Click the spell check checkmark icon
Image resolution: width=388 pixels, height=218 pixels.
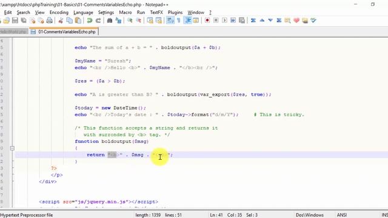click(x=313, y=21)
